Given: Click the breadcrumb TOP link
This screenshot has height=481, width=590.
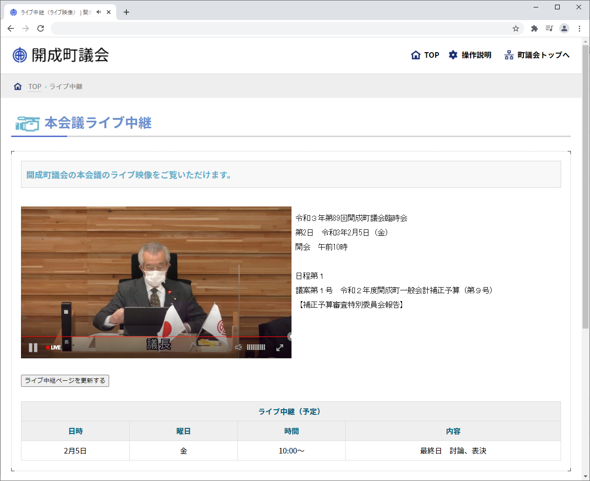Looking at the screenshot, I should (35, 87).
